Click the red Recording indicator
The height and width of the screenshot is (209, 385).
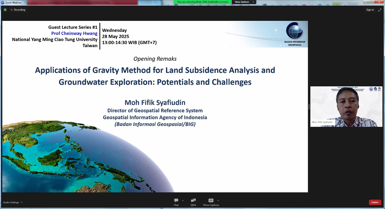pyautogui.click(x=18, y=10)
